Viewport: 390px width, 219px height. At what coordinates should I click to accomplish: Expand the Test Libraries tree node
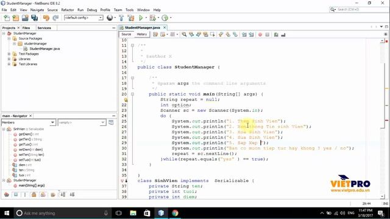(9, 64)
